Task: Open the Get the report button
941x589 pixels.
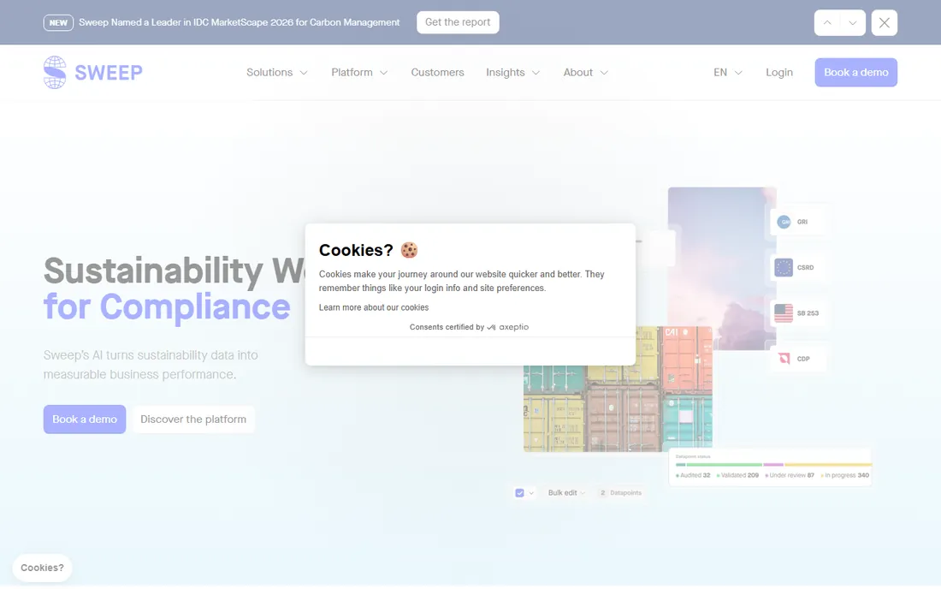Action: pyautogui.click(x=458, y=22)
